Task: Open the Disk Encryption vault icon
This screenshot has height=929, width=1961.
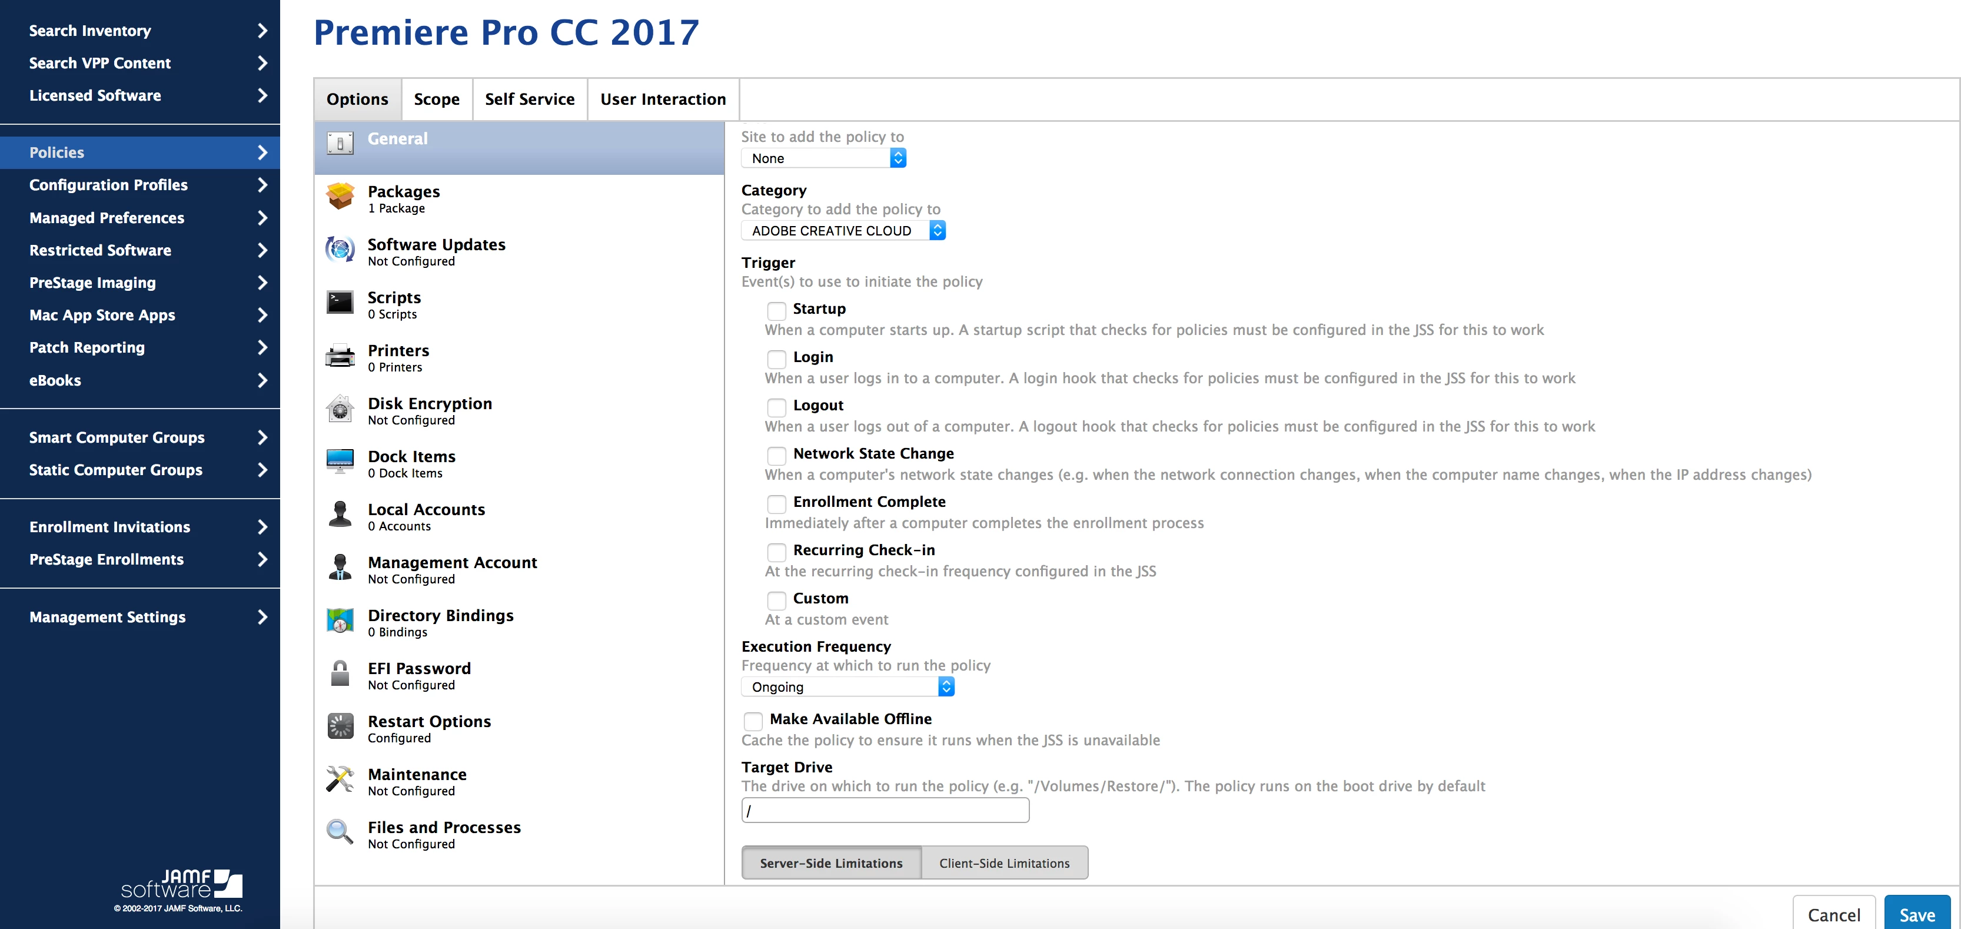Action: (x=340, y=409)
